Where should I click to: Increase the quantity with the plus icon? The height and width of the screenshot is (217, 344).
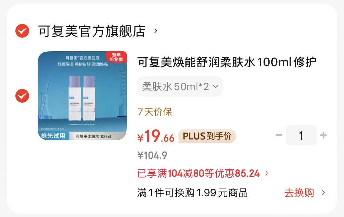click(323, 135)
